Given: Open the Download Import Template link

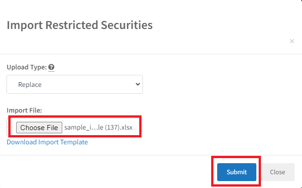Looking at the screenshot, I should pyautogui.click(x=47, y=142).
